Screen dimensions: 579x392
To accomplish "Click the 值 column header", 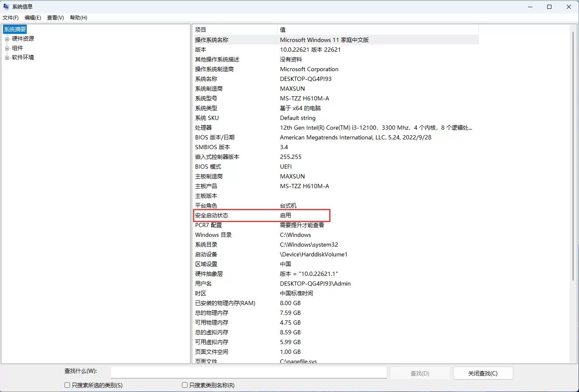I will 378,29.
